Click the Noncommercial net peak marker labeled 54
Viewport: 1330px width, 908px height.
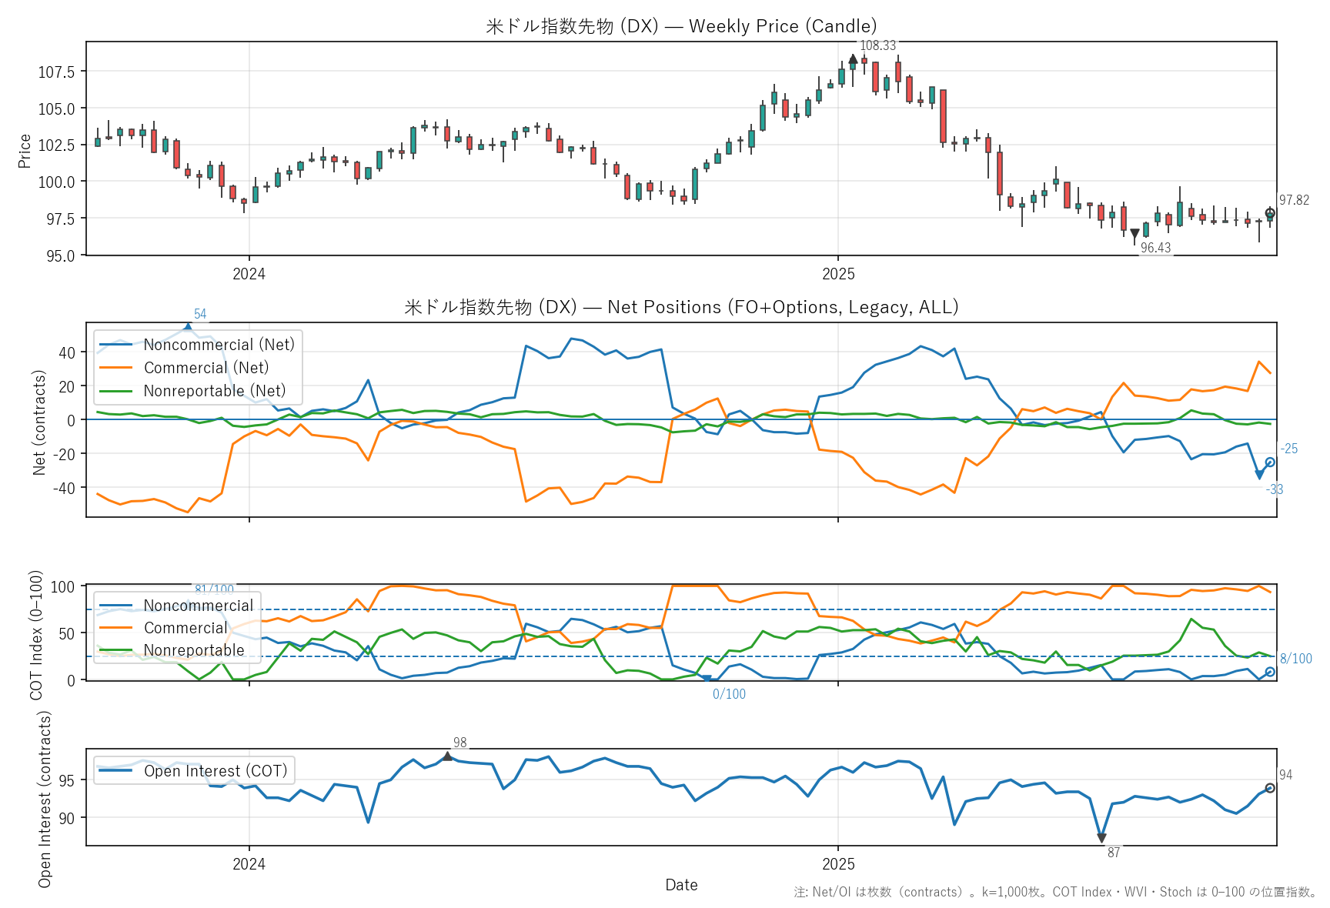187,328
